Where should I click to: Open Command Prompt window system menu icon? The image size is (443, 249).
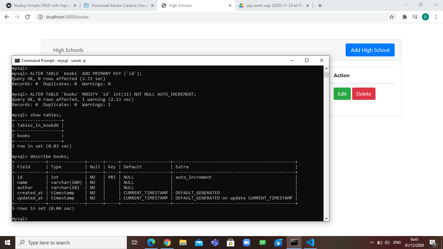pyautogui.click(x=17, y=61)
